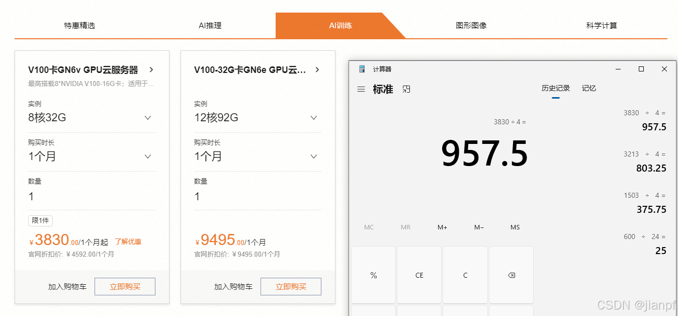The image size is (678, 316).
Task: Switch to 特惠精选 tab
Action: coord(79,25)
